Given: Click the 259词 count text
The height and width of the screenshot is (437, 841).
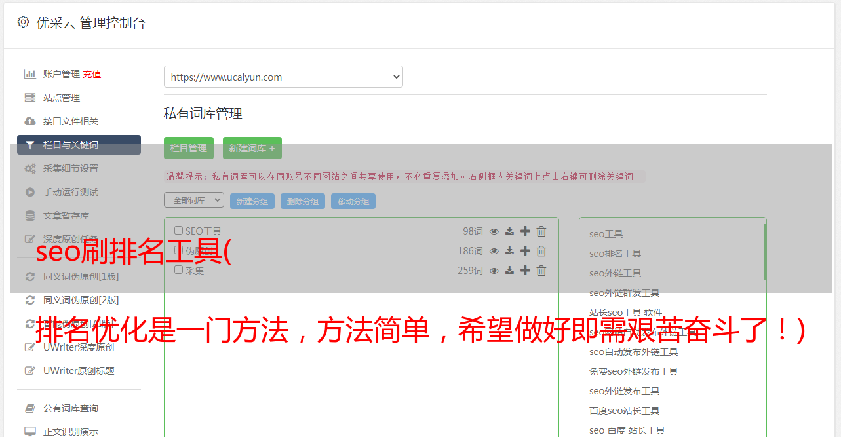Looking at the screenshot, I should (471, 271).
